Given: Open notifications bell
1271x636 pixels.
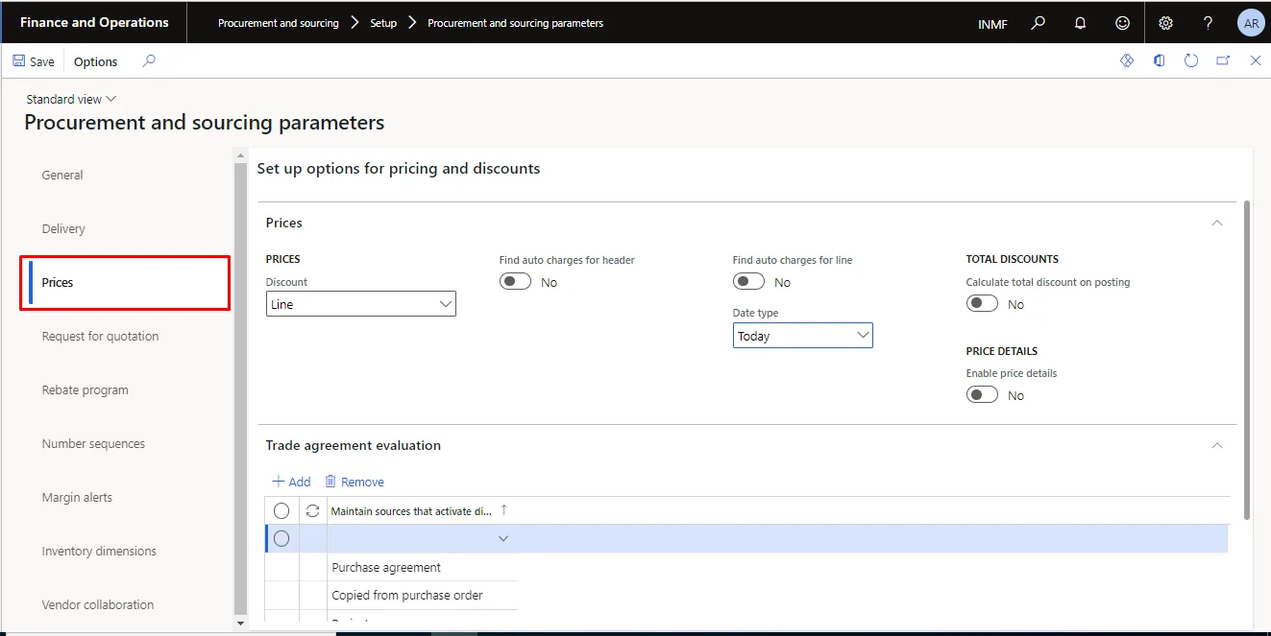Looking at the screenshot, I should [x=1080, y=23].
